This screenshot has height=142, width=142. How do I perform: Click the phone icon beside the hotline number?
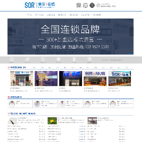pos(98,6)
